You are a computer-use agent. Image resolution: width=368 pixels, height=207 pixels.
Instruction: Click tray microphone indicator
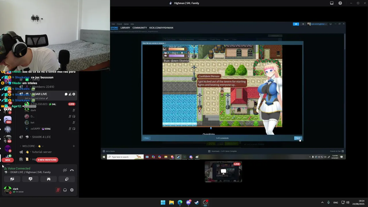(328, 202)
